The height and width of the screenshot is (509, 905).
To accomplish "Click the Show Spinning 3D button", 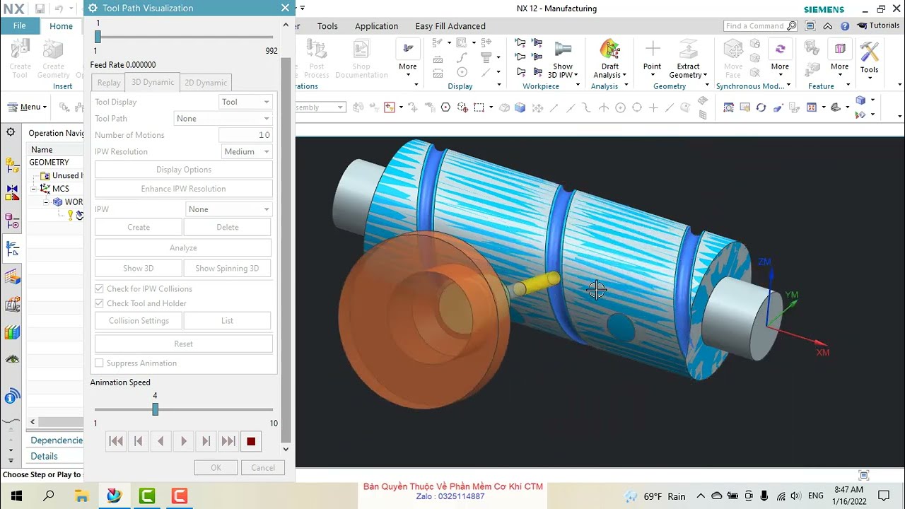I will click(227, 268).
